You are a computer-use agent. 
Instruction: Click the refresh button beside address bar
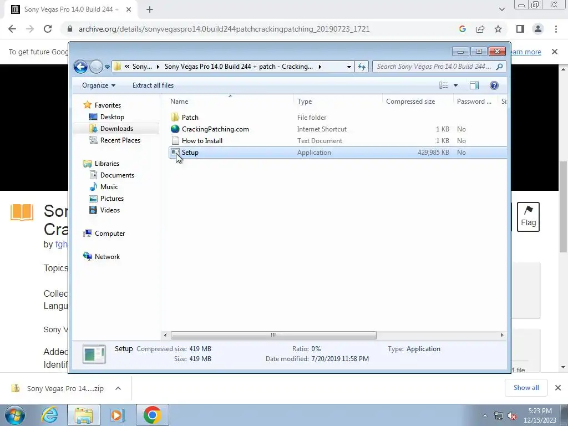(362, 67)
